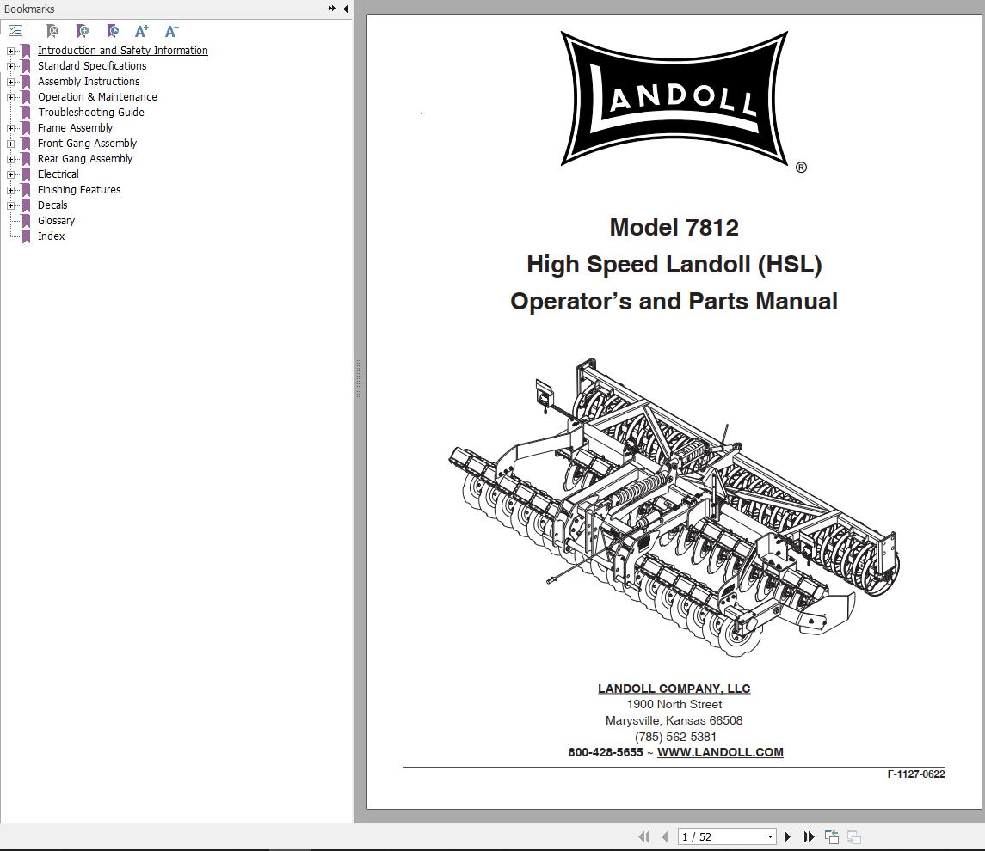
Task: Open the WWW.LANDOLL.COM link
Action: point(721,752)
